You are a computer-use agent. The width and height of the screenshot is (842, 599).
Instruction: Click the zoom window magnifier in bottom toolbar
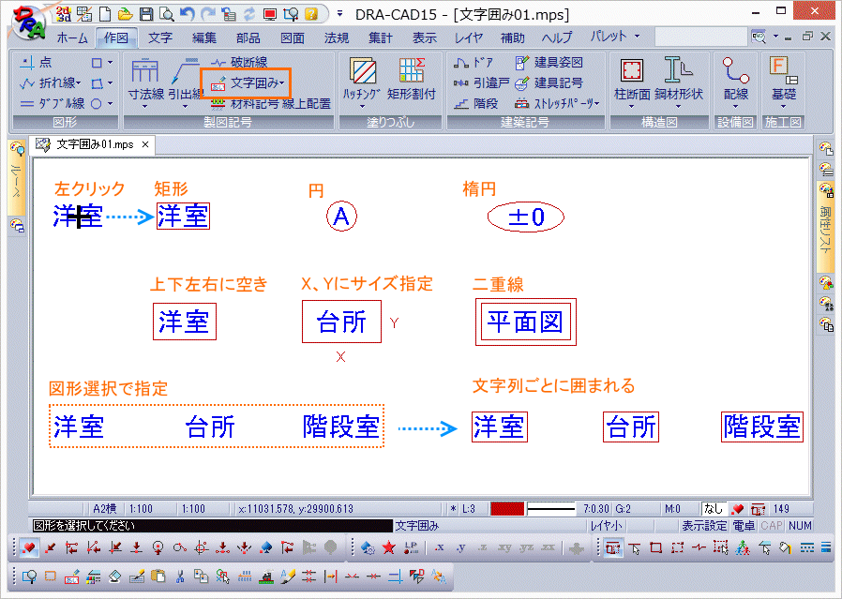pyautogui.click(x=29, y=577)
